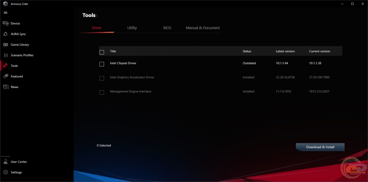Click version 22.20.16.4758

286,77
